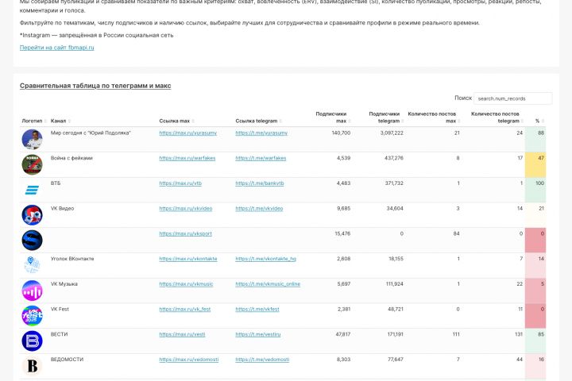Open the https://t.me/vedomosti link
The image size is (572, 381).
(262, 360)
